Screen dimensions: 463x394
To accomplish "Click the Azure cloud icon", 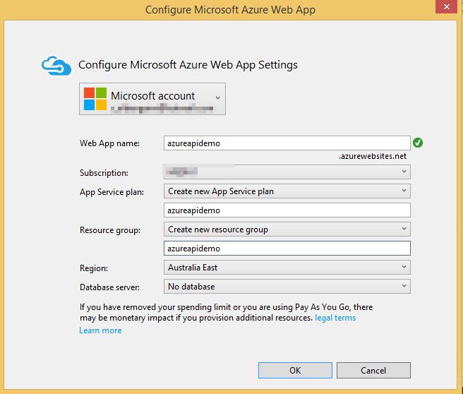I will [x=56, y=66].
